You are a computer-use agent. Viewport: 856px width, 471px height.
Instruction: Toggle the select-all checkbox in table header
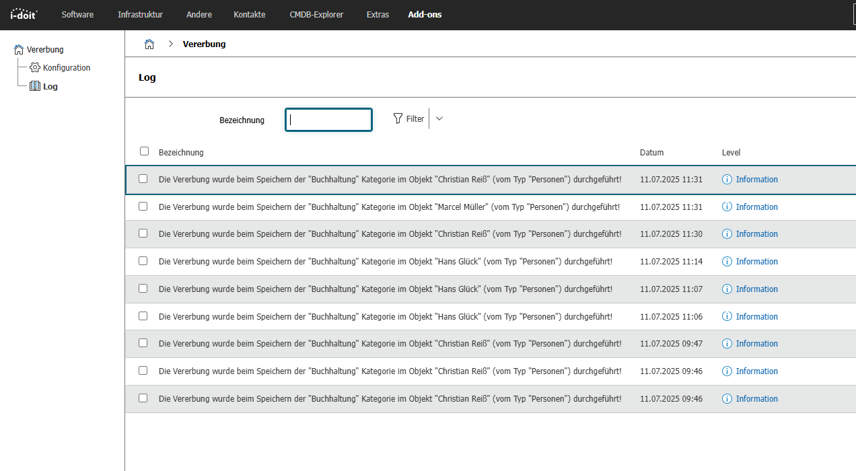[x=144, y=151]
